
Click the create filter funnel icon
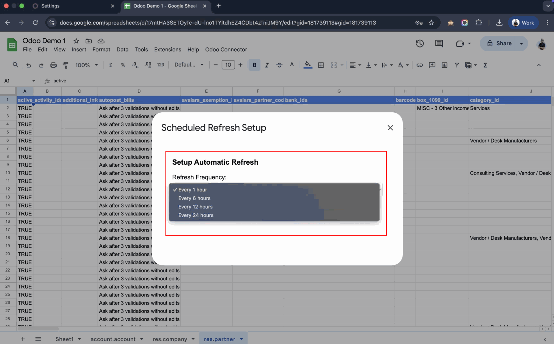coord(456,65)
